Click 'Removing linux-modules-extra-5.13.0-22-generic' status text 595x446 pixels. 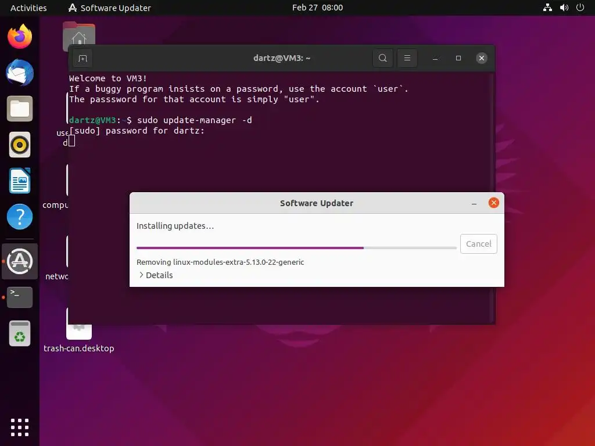click(220, 262)
